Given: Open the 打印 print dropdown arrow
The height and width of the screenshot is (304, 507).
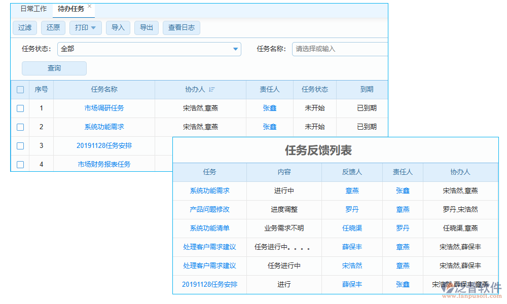Looking at the screenshot, I should point(94,28).
